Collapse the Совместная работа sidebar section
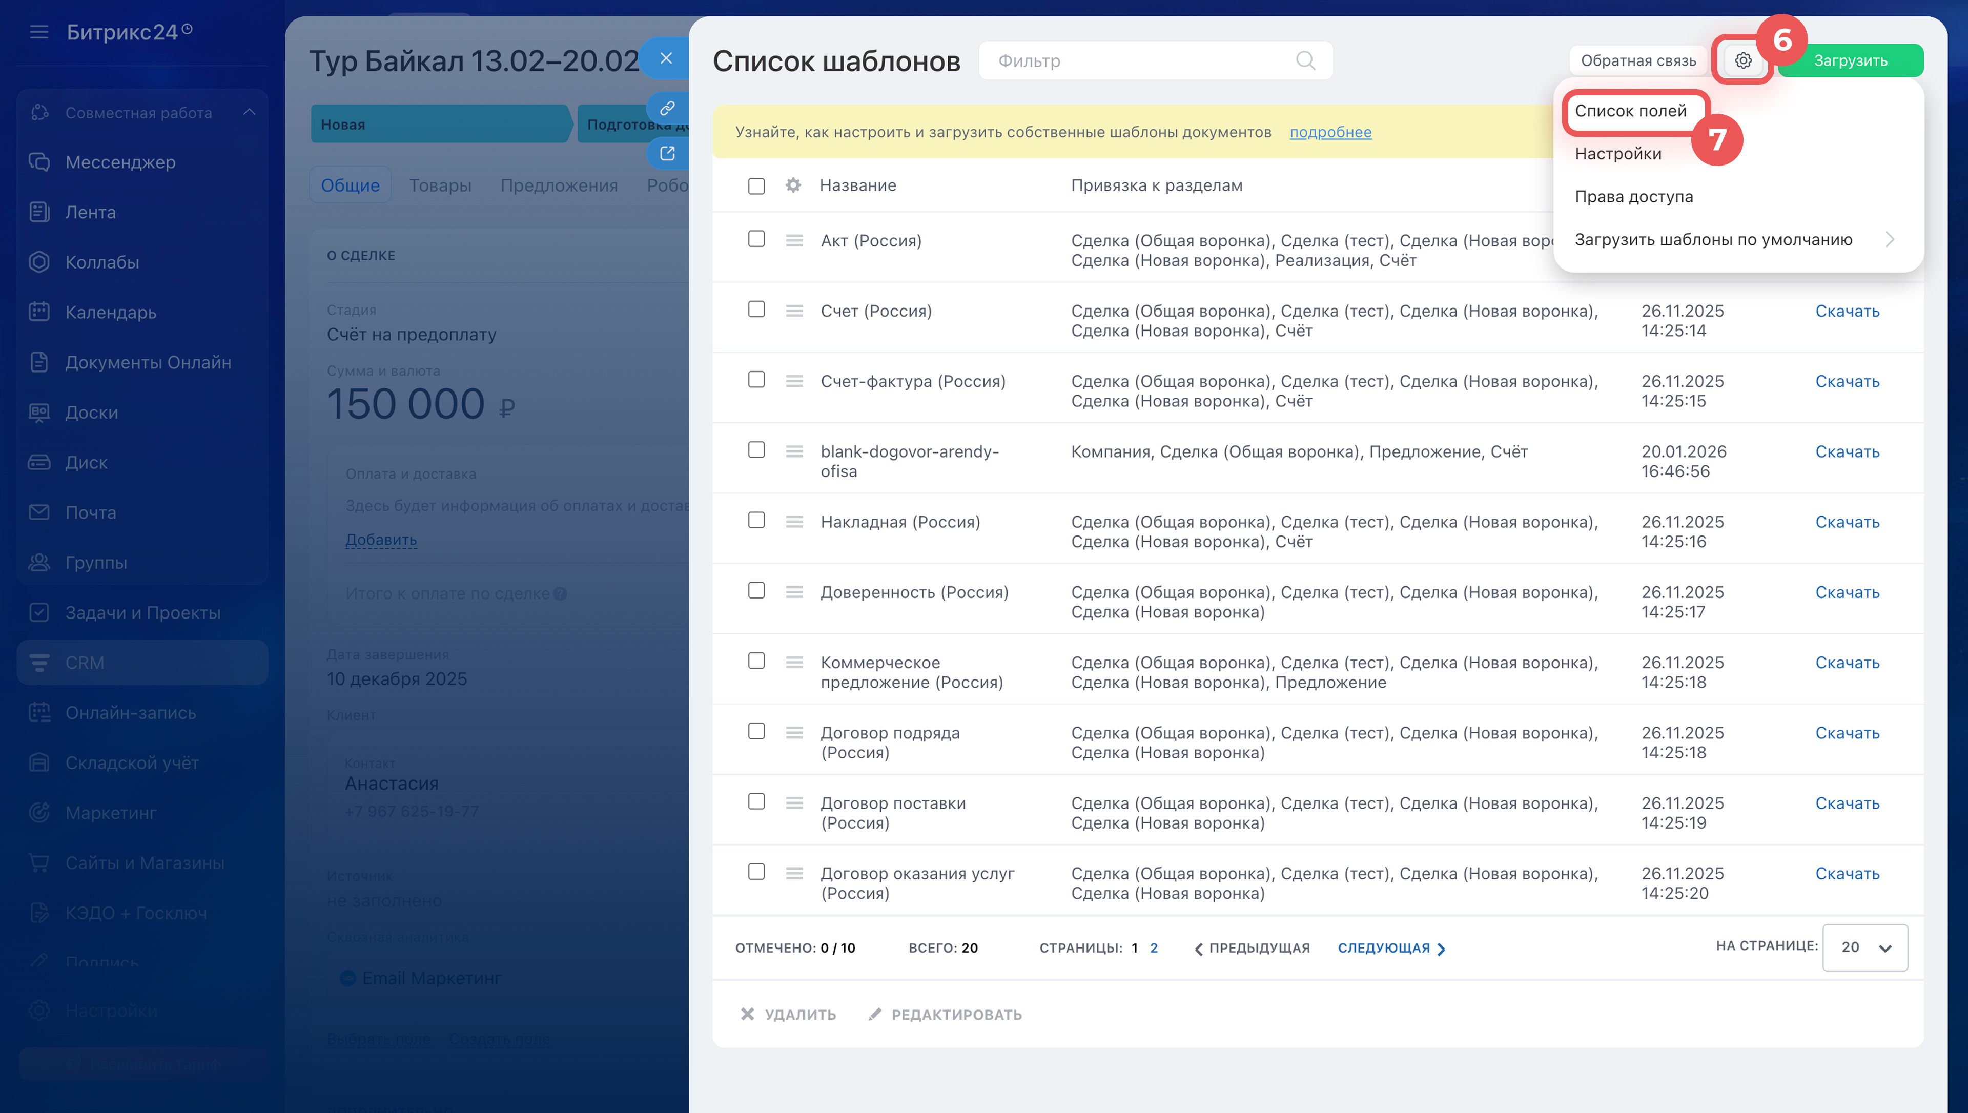Viewport: 1968px width, 1113px height. tap(249, 112)
